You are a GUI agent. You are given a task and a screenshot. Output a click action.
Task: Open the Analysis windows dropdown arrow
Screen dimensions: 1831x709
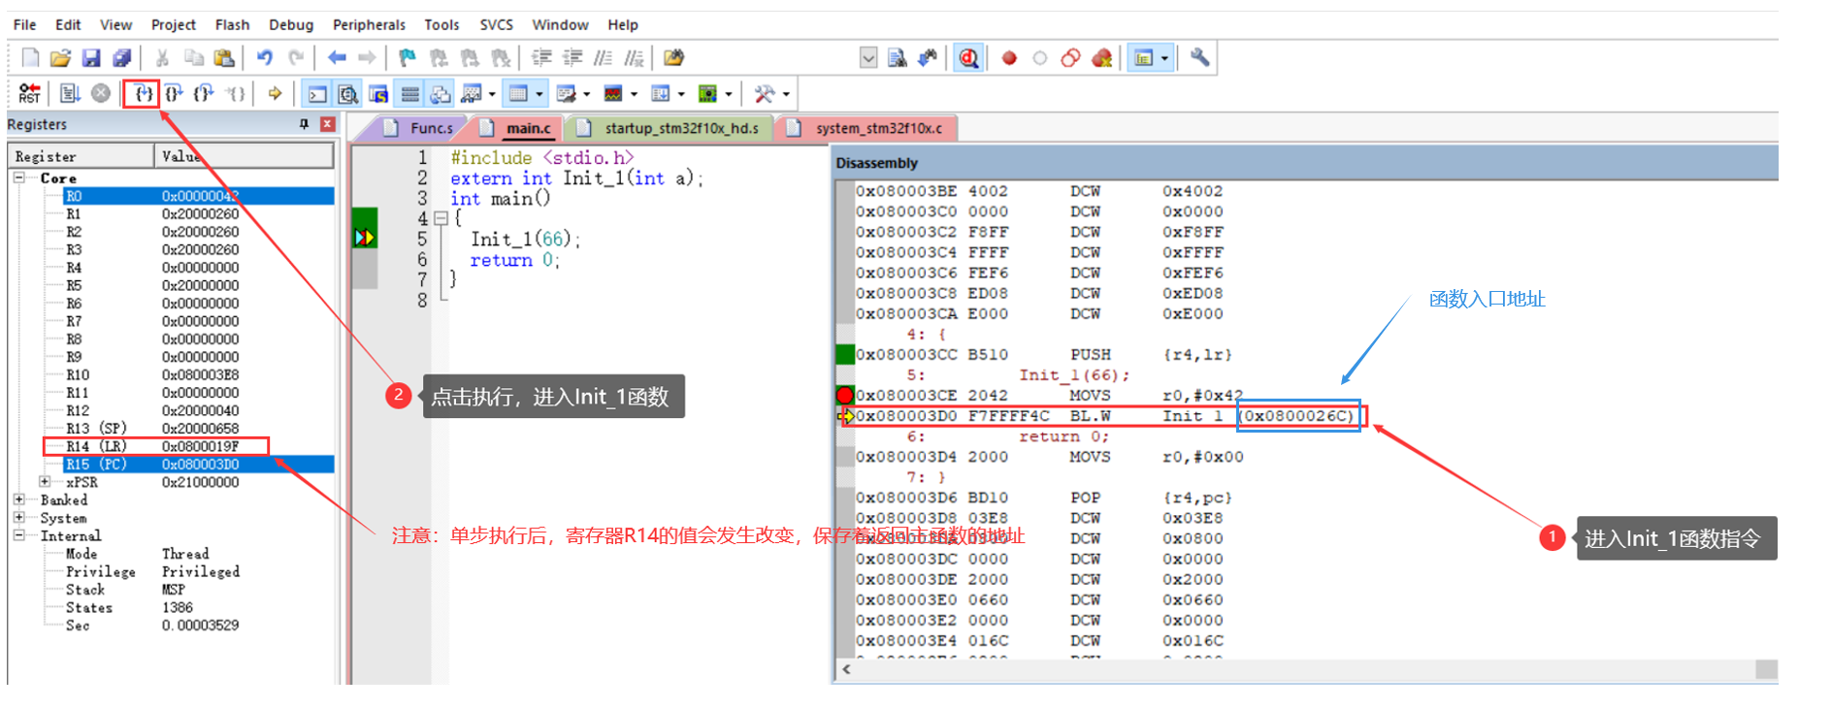click(634, 94)
